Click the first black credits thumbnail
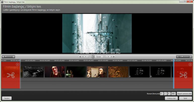The width and height of the screenshot is (194, 102). [139, 72]
